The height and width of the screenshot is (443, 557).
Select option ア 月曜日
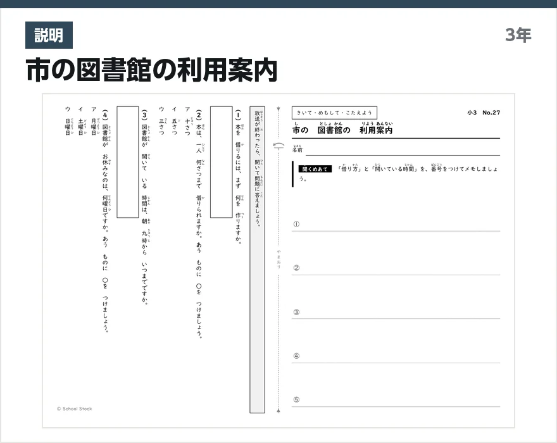click(94, 121)
